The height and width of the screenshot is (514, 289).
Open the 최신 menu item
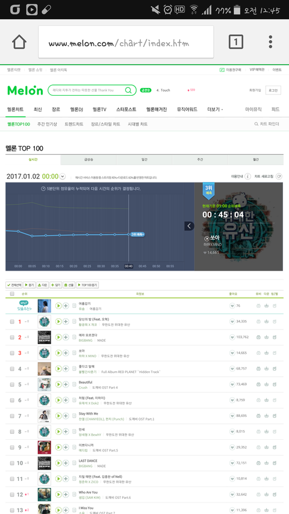[x=38, y=110]
